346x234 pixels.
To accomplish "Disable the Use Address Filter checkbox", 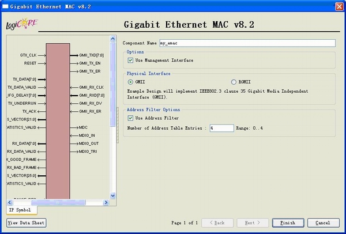I will pyautogui.click(x=131, y=118).
